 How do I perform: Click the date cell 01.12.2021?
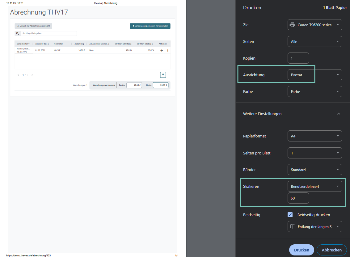[40, 50]
